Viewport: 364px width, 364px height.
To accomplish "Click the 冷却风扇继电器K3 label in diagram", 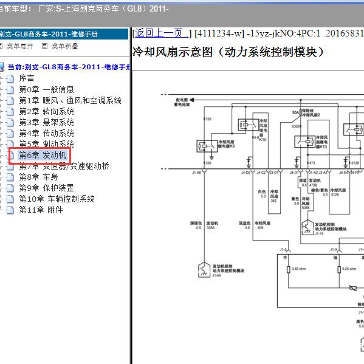I will (226, 144).
